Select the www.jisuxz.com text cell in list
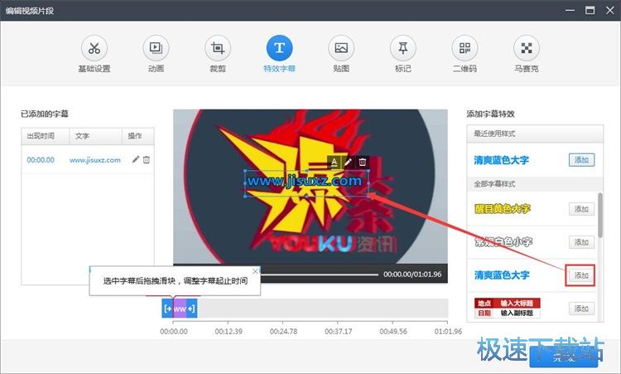Viewport: 621px width, 374px height. (95, 160)
